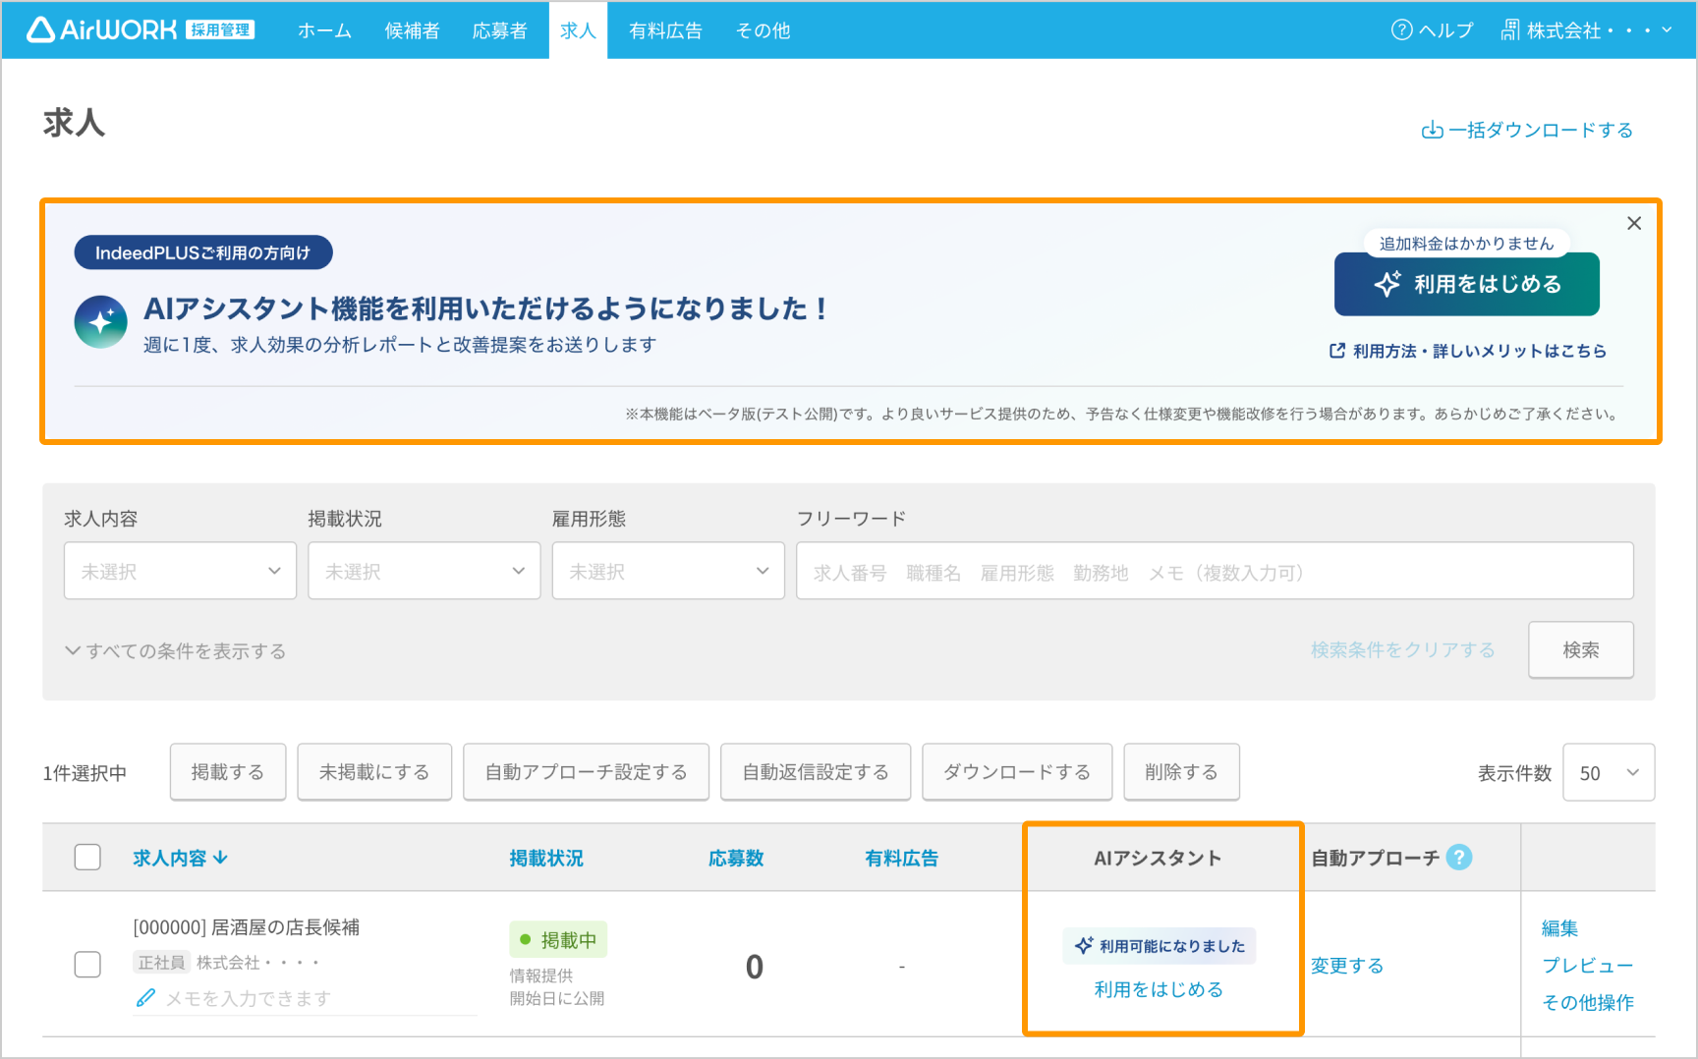Click the 利用可能になりました badge

click(1160, 945)
